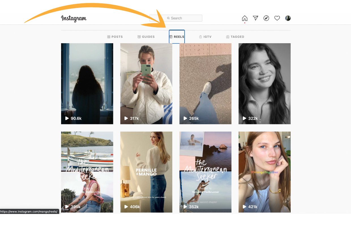
Task: Open the black-and-white portrait reel, 322k
Action: [265, 84]
